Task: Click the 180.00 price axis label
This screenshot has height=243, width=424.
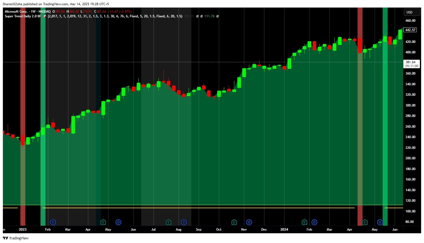Action: point(410,169)
